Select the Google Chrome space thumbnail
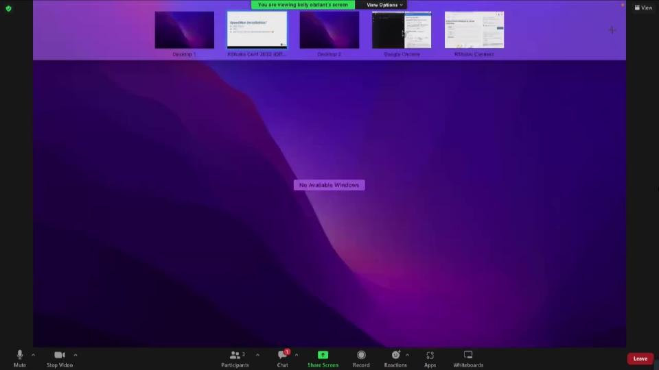 402,30
